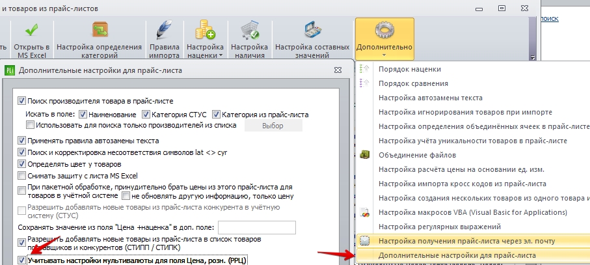
Task: Open Настройка импорта кросс кодов
Action: tap(463, 184)
